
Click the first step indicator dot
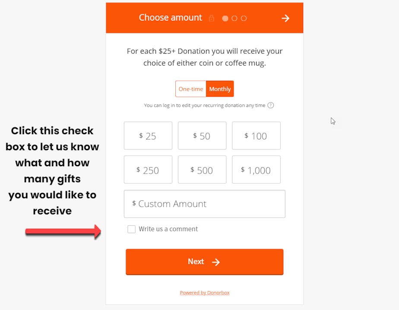225,19
